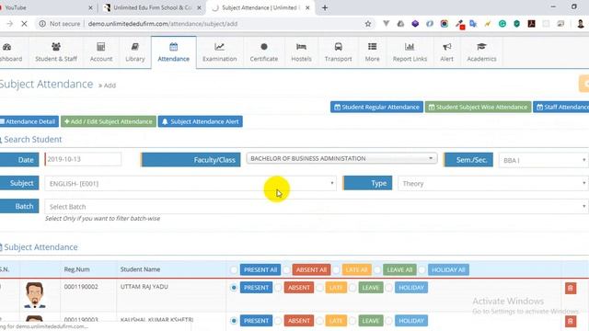The width and height of the screenshot is (589, 331).
Task: Mark Uttam Raj Yadu as ABSENT
Action: tap(278, 288)
